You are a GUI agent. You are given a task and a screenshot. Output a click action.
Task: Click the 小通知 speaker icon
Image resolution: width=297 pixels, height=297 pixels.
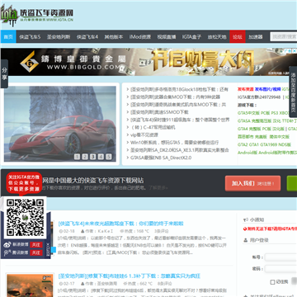coord(246,219)
